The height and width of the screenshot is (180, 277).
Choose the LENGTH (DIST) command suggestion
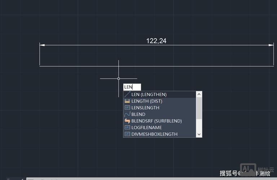159,101
